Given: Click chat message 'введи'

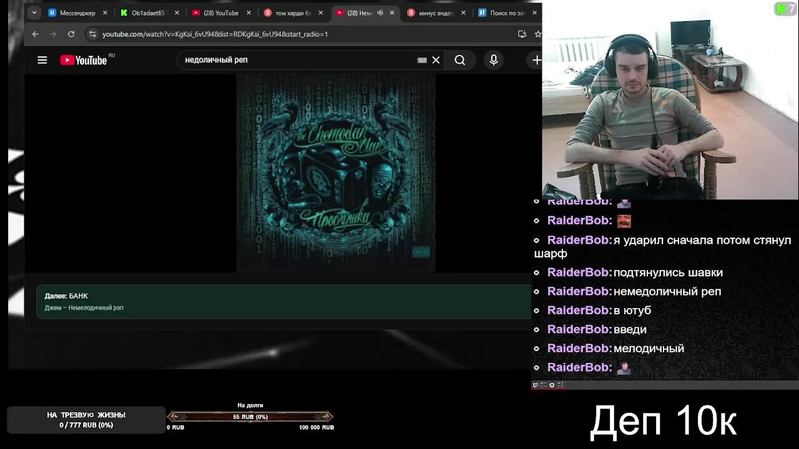Looking at the screenshot, I should pos(630,329).
